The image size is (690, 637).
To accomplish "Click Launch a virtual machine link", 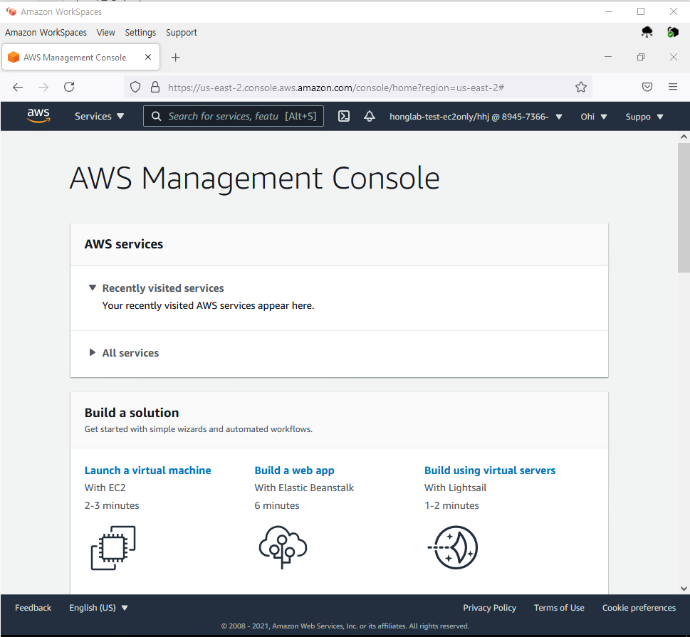I will coord(148,470).
